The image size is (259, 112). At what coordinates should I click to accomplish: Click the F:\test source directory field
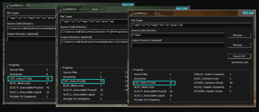pos(178,35)
